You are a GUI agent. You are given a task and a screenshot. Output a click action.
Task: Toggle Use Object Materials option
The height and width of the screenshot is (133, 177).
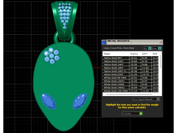(146, 99)
